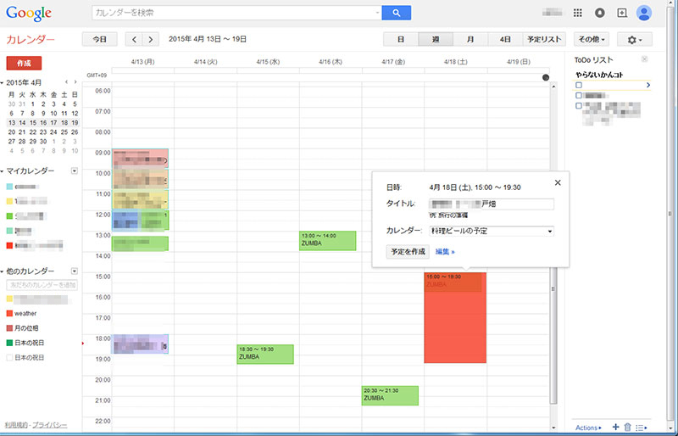Check the second ToDo task checkbox
The width and height of the screenshot is (678, 436).
click(x=579, y=95)
